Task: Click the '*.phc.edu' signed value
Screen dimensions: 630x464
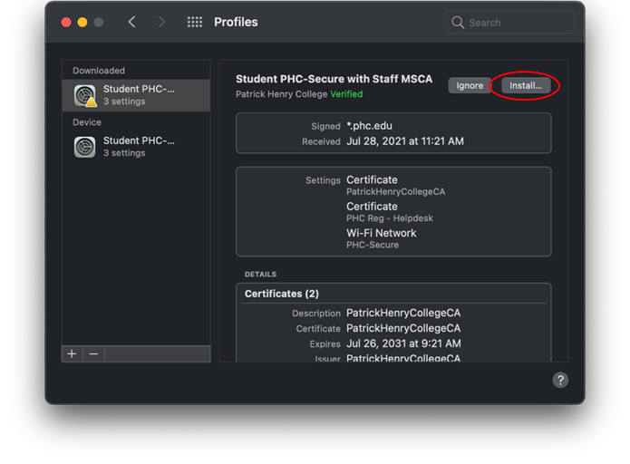Action: click(x=369, y=126)
